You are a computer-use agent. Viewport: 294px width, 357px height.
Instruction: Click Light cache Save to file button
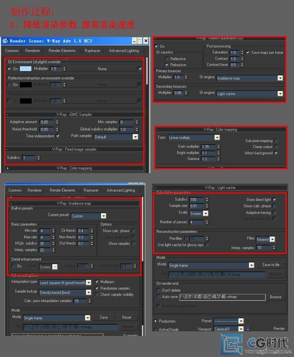click(x=271, y=265)
